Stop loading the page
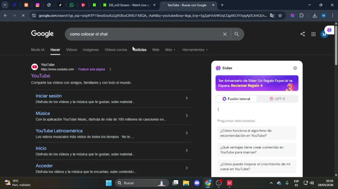This screenshot has height=189, width=338. pos(23,16)
